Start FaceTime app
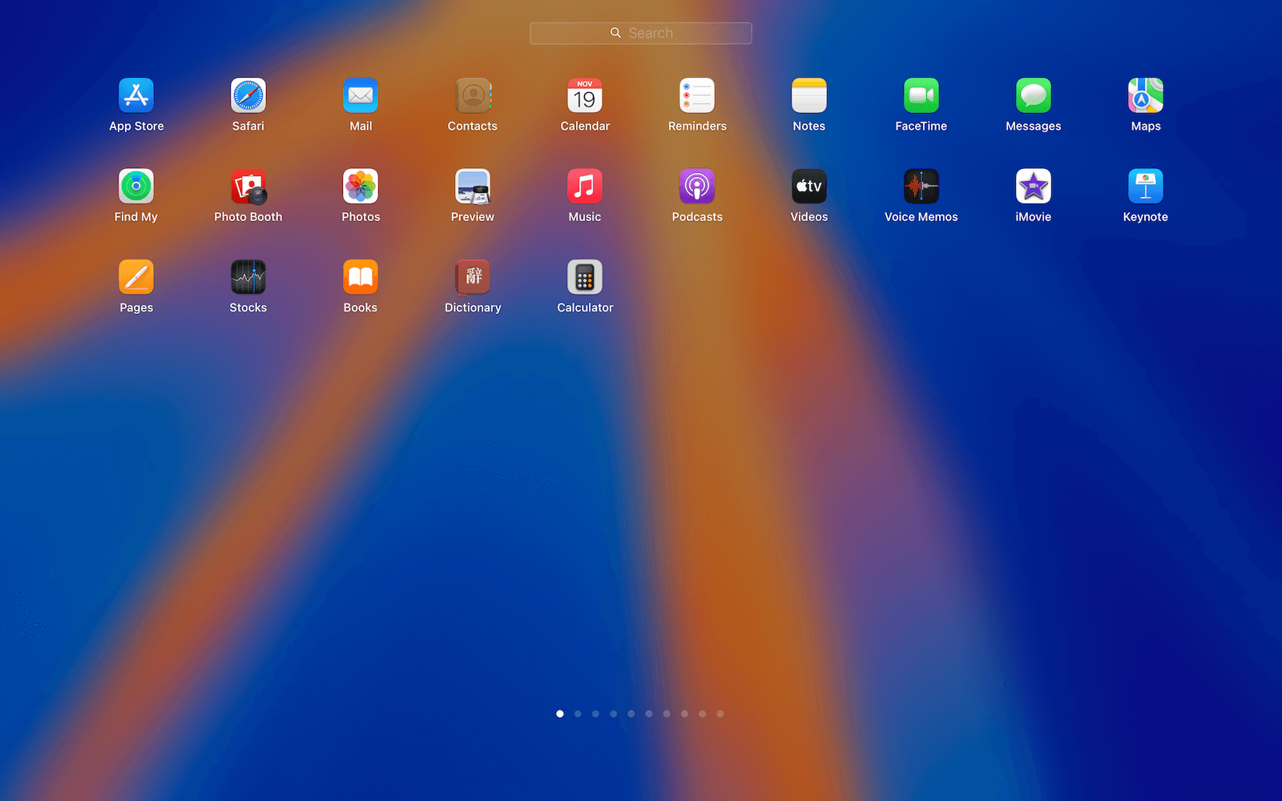 (x=921, y=96)
